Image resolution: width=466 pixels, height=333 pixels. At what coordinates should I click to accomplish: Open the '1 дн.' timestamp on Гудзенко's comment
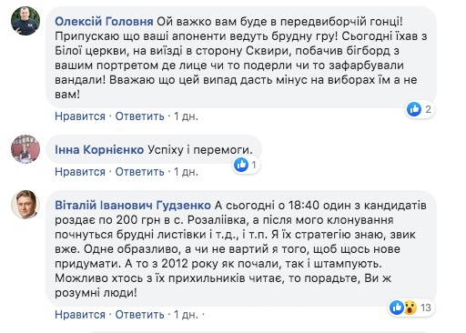point(186,315)
